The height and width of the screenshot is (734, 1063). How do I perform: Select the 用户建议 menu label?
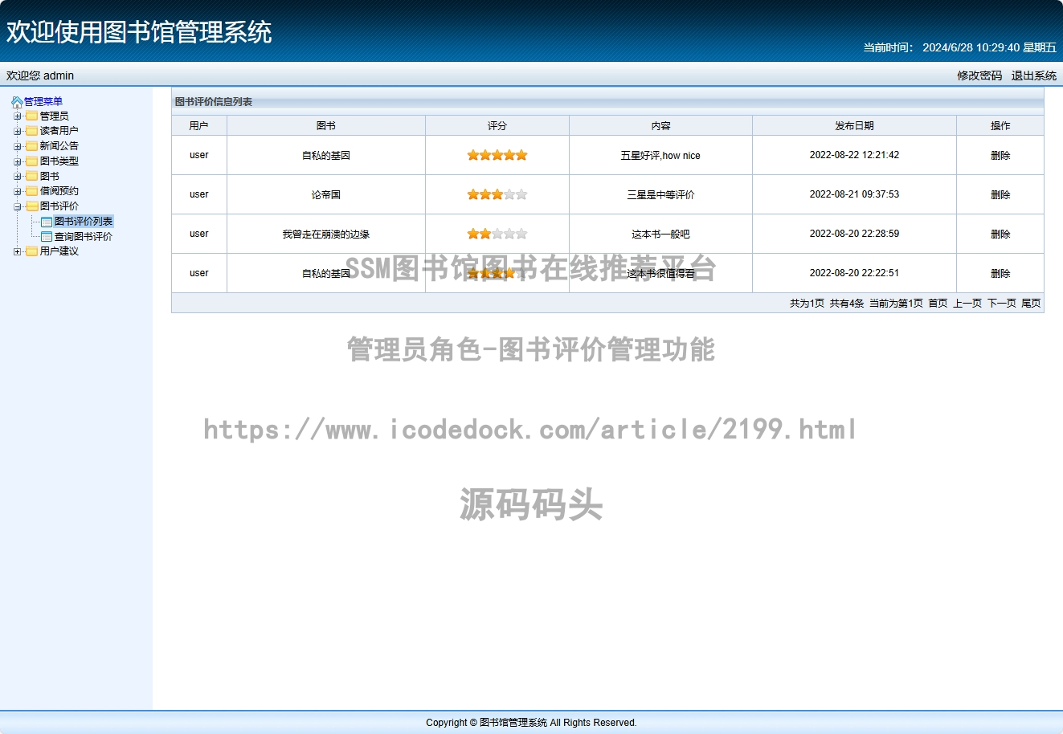tap(59, 251)
